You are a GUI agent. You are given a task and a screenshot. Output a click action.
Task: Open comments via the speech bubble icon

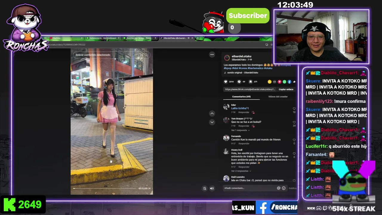[239, 82]
